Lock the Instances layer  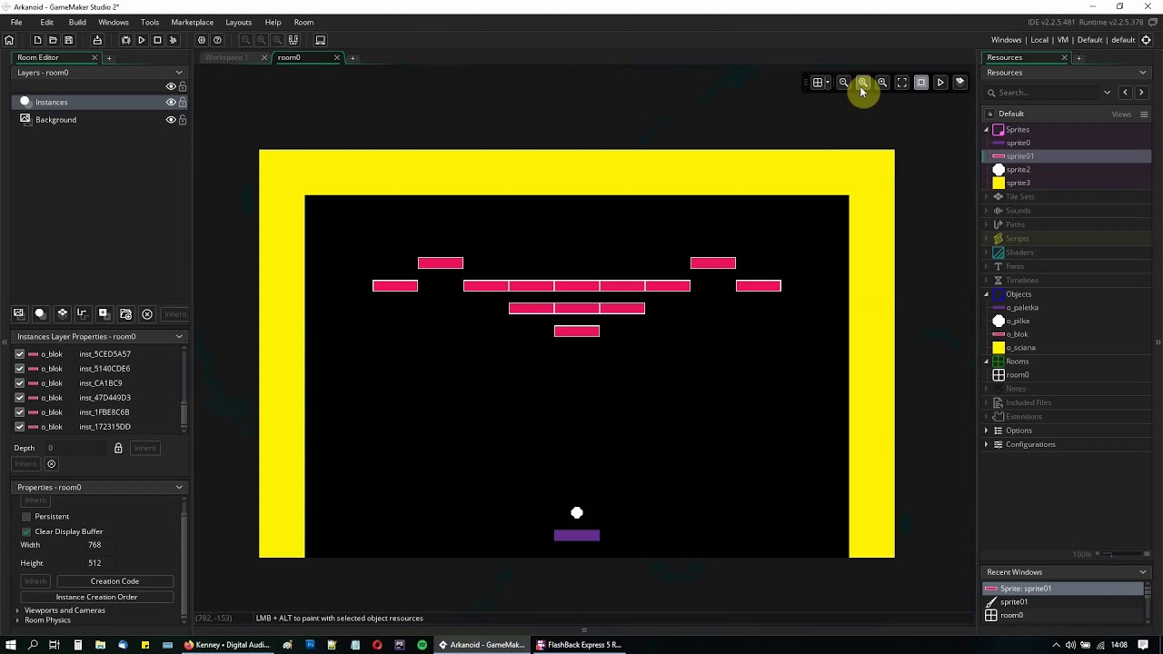click(x=183, y=103)
